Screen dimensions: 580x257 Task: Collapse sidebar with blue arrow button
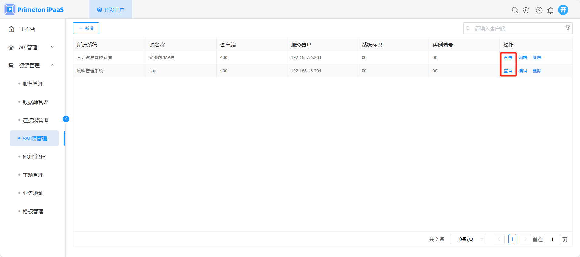click(66, 119)
